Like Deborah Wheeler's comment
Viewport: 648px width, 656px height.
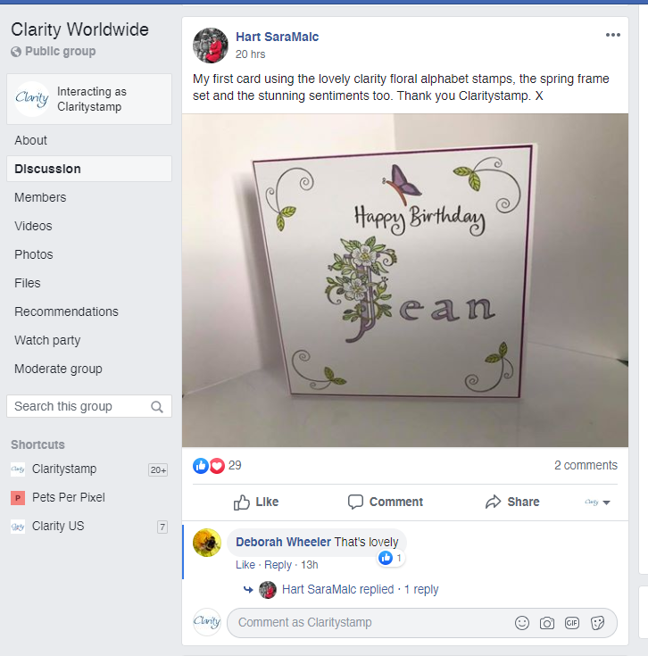245,565
